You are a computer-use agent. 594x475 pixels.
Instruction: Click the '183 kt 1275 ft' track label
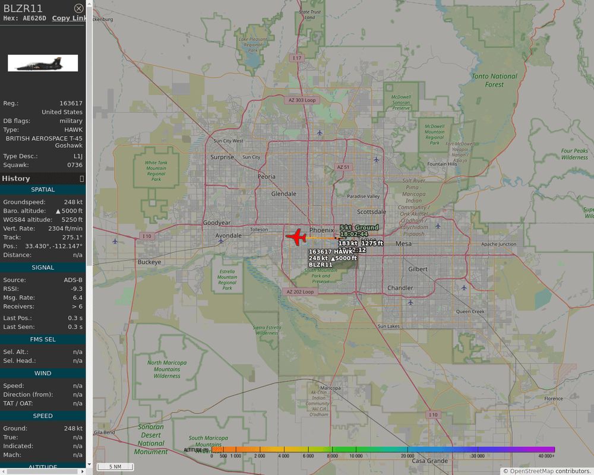pyautogui.click(x=361, y=243)
